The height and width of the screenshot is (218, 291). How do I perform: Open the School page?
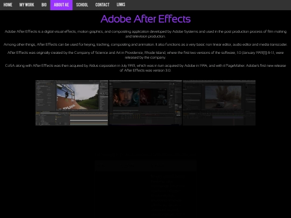point(82,5)
